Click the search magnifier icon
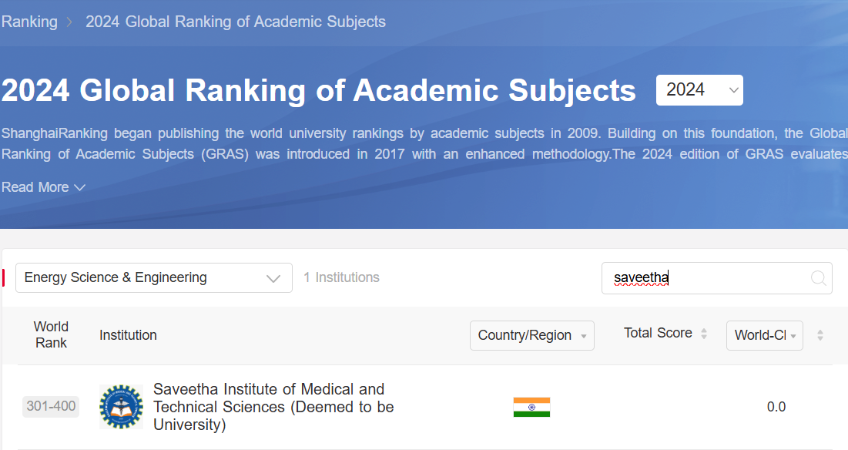This screenshot has height=450, width=848. (x=819, y=278)
